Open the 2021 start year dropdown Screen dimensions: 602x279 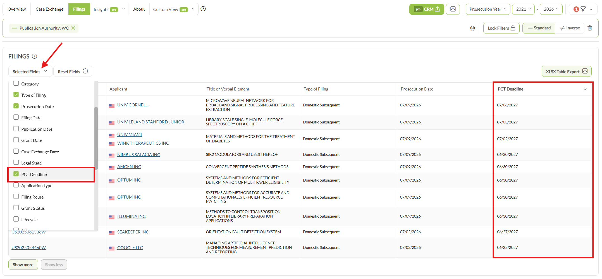point(523,9)
